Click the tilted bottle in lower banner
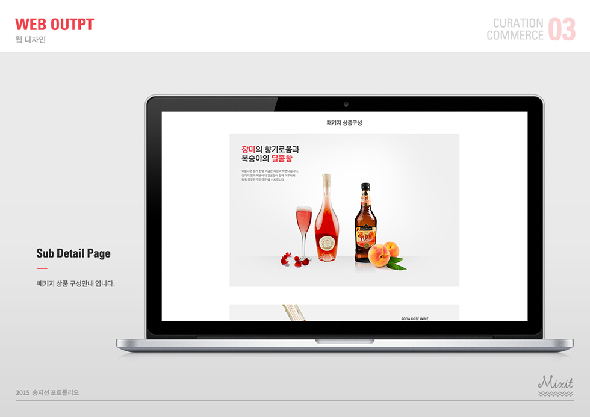The height and width of the screenshot is (417, 590). point(294,313)
